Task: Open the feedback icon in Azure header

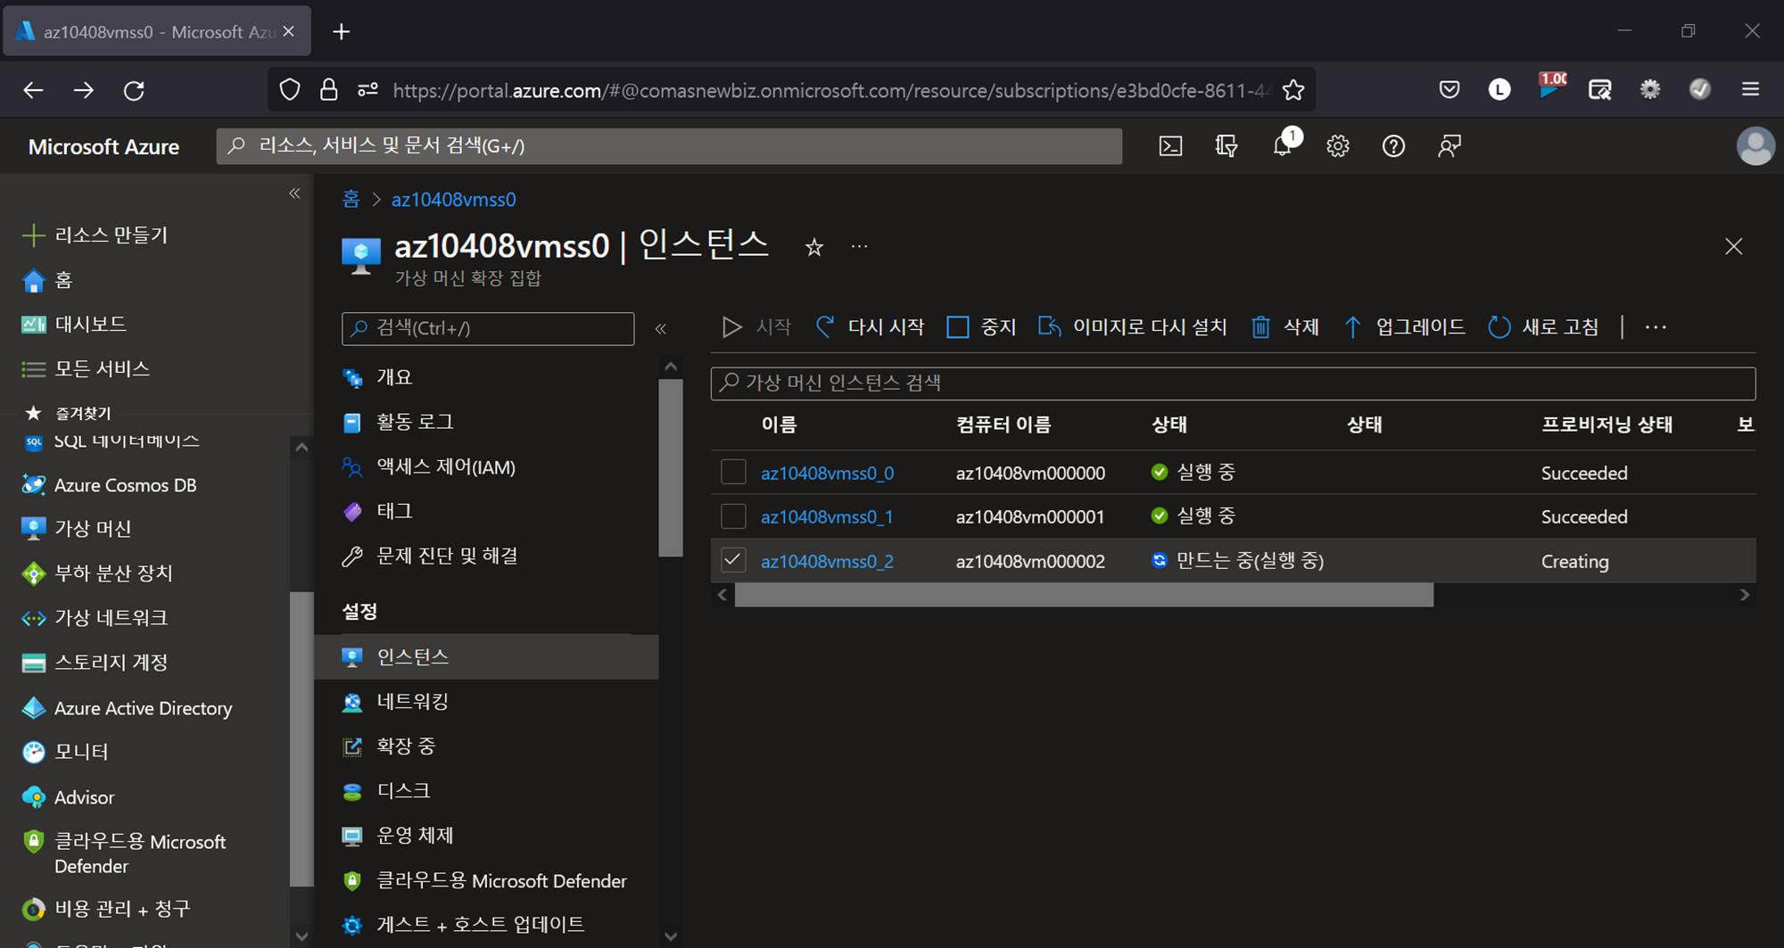Action: [1449, 146]
